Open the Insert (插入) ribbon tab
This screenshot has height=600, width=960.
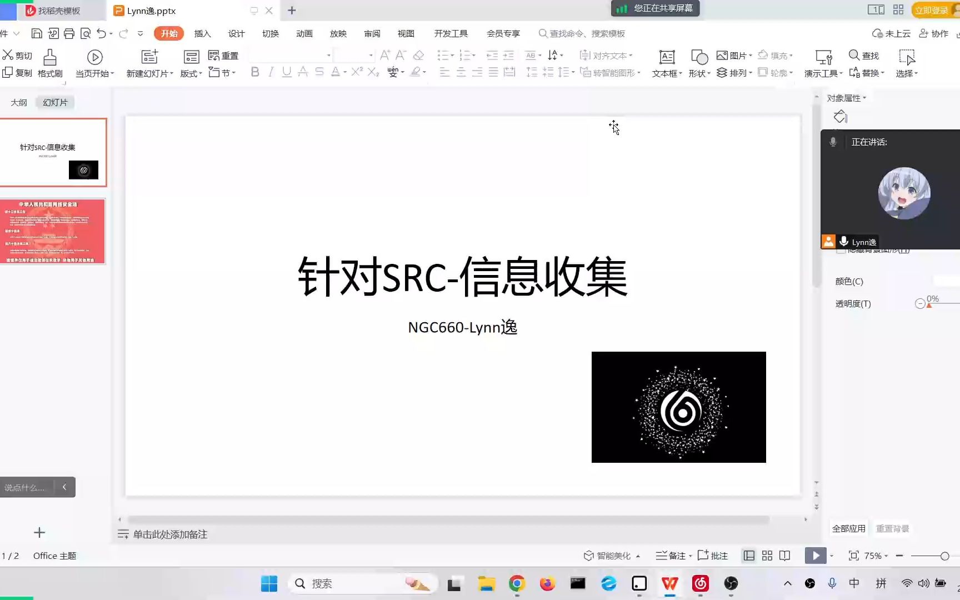202,33
